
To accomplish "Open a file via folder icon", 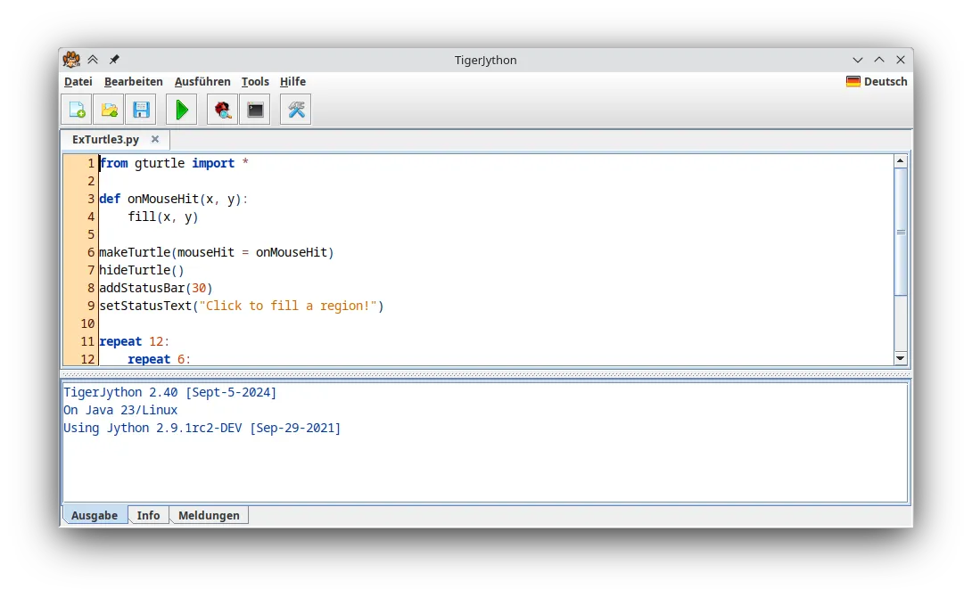I will point(109,110).
